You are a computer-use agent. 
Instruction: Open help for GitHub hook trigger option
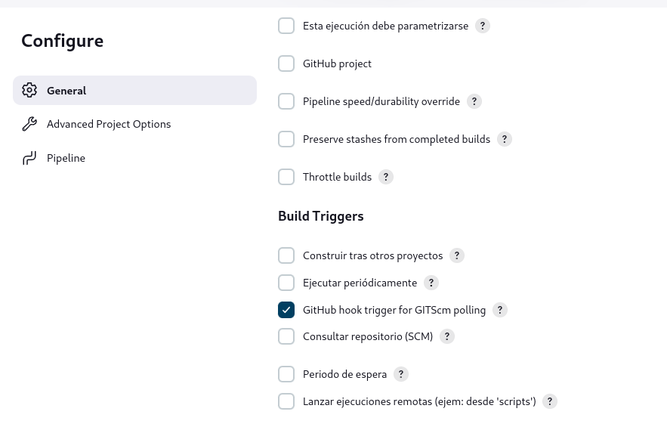pyautogui.click(x=500, y=310)
